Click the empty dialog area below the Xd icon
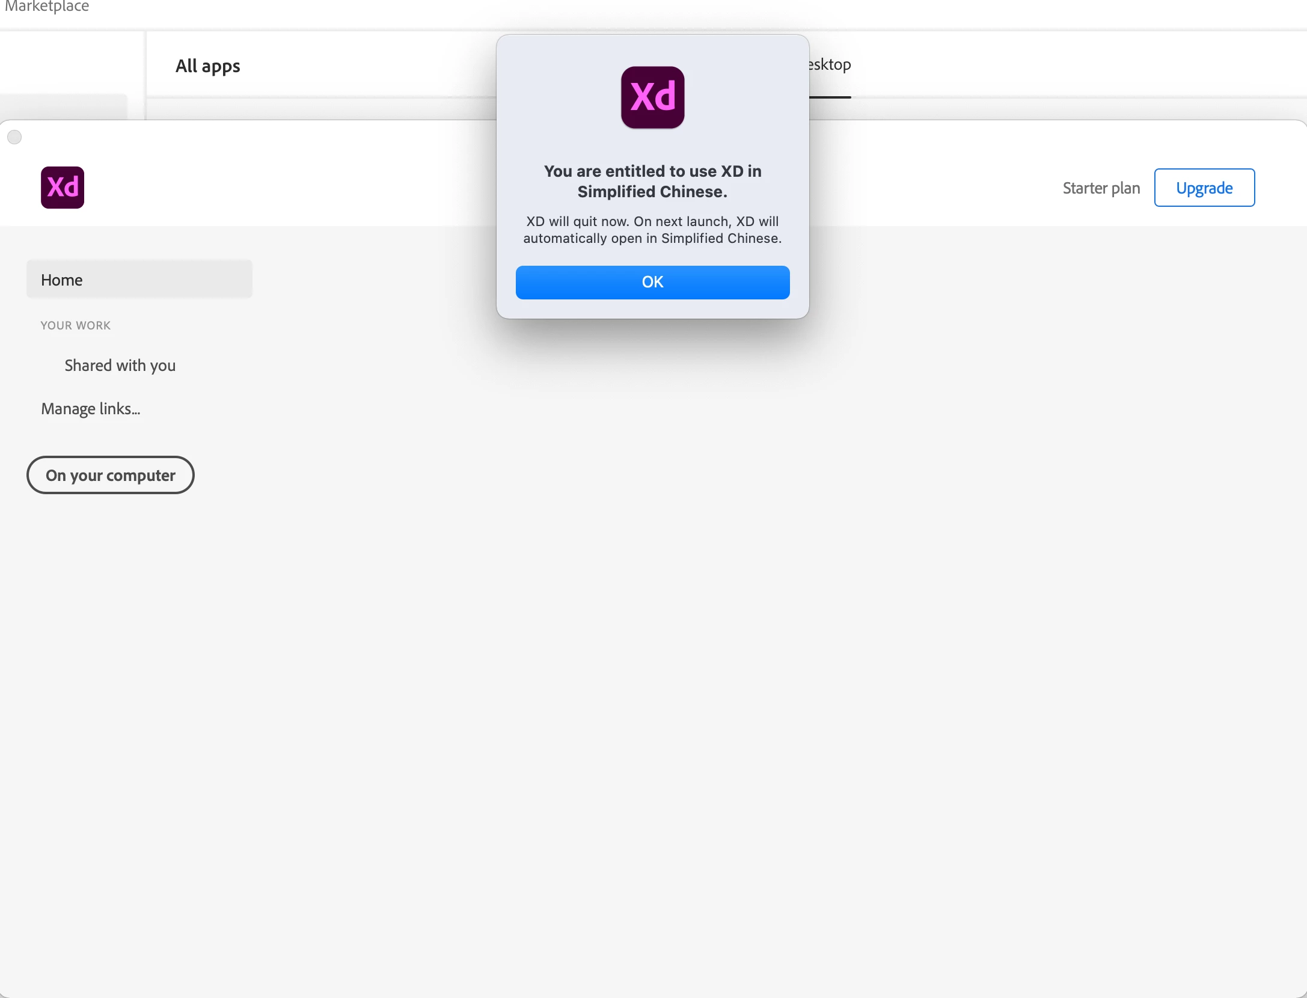 (x=652, y=145)
